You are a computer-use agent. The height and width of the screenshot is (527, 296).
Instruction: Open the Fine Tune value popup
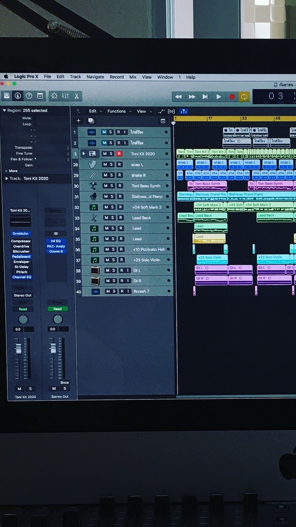[x=68, y=154]
